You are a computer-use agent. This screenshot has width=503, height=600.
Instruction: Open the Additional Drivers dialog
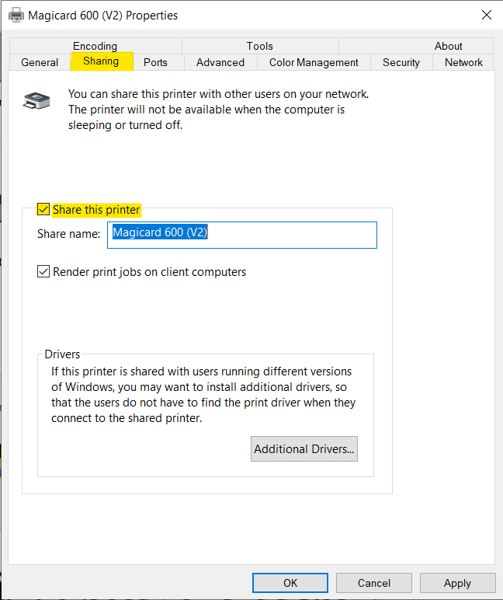(304, 449)
